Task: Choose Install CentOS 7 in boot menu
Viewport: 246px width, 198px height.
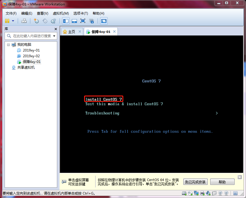Action: coord(104,99)
